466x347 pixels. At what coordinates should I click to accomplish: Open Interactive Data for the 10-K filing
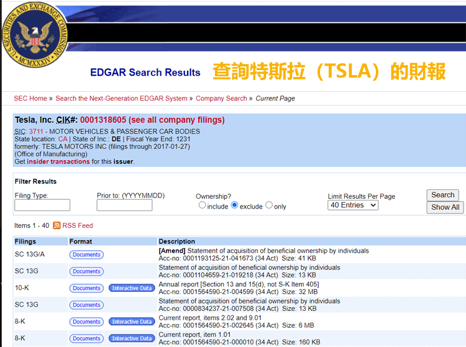[132, 288]
